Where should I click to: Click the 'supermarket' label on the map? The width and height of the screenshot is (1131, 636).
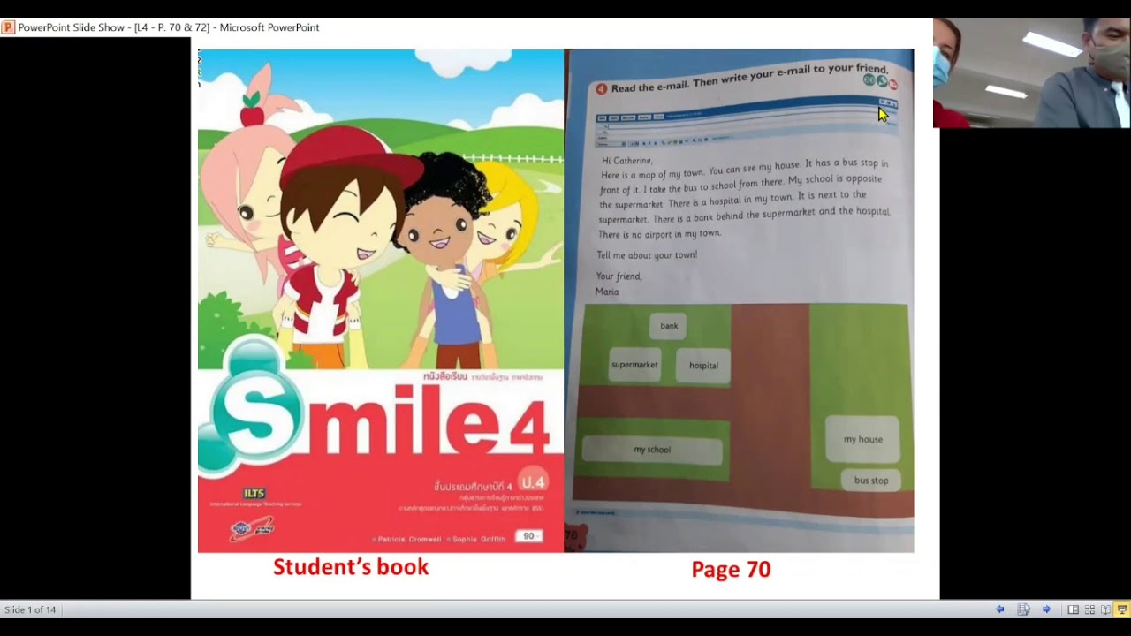(x=634, y=365)
